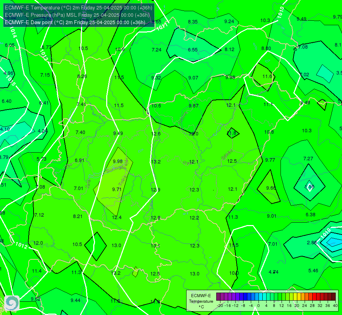Click the swirl logo icon in the corner
Image resolution: width=342 pixels, height=315 pixels.
(x=12, y=303)
